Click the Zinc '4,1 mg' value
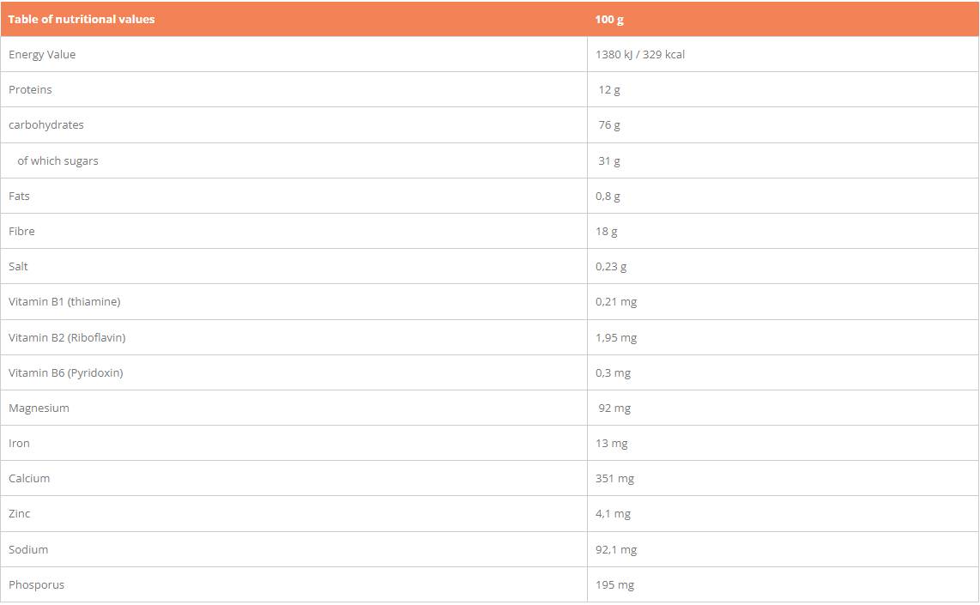 613,514
